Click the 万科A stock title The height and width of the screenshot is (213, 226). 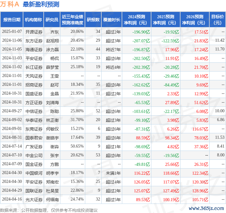9,4
